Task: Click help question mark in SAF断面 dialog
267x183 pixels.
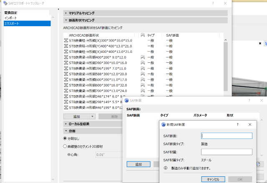Action: (249, 100)
